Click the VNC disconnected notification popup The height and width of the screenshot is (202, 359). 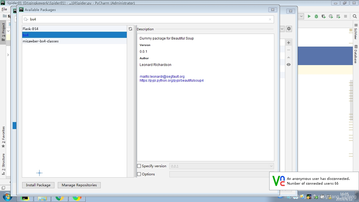tap(314, 181)
